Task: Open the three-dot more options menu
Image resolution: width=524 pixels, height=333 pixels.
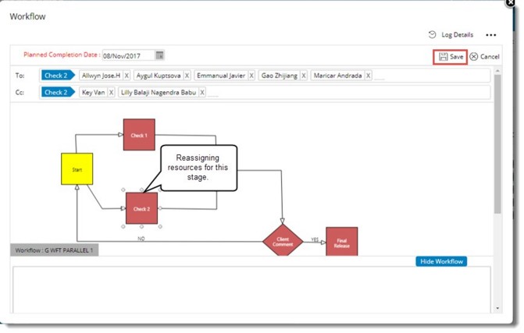Action: (x=490, y=35)
